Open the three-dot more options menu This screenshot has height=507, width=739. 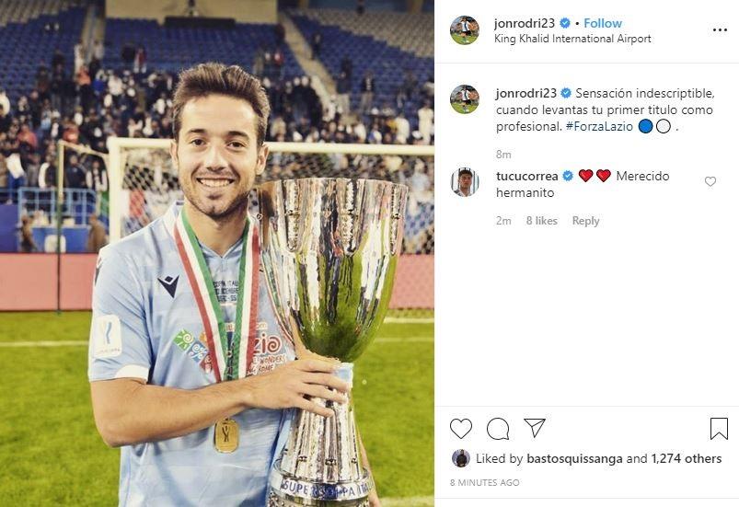tap(720, 30)
